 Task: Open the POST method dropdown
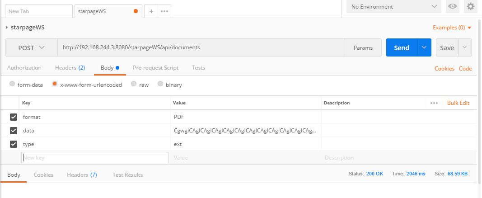pos(31,47)
